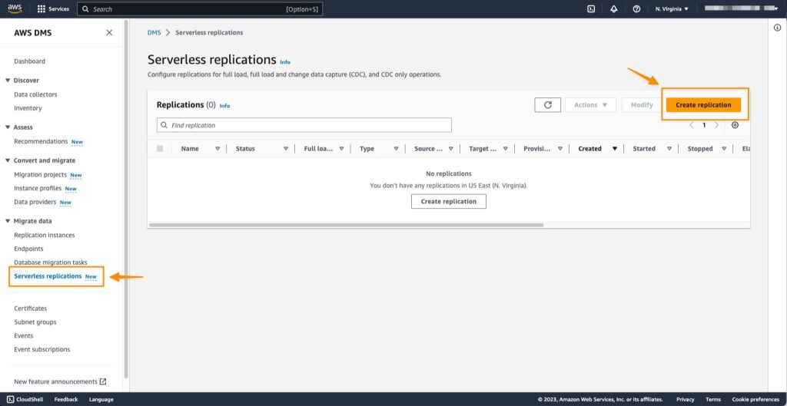
Task: Select all replications checkbox
Action: [160, 149]
